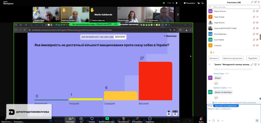The height and width of the screenshot is (123, 261).
Task: Click the Выйти leave meeting icon
Action: click(201, 119)
